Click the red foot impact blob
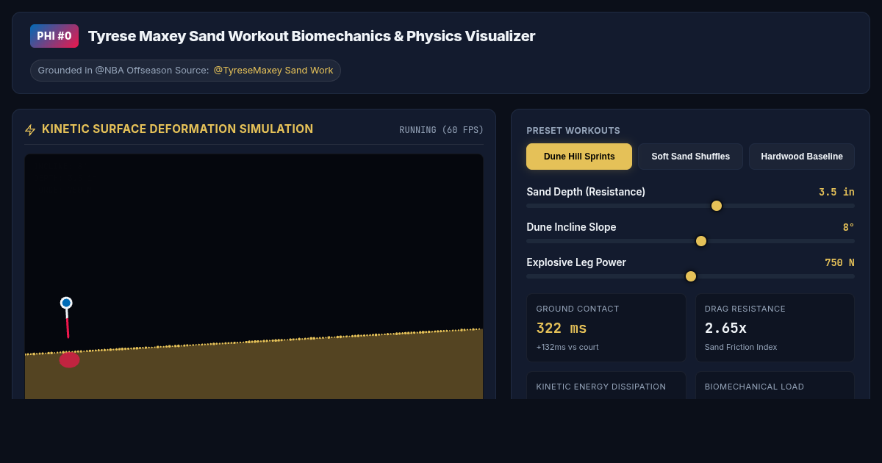 [69, 359]
